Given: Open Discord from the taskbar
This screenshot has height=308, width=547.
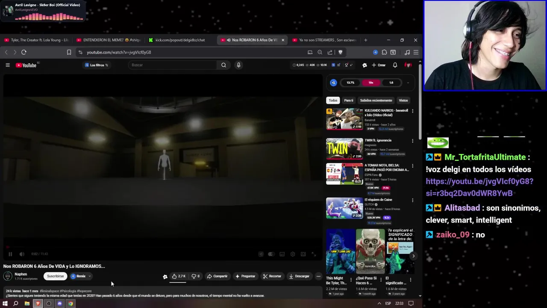Looking at the screenshot, I should 59,304.
